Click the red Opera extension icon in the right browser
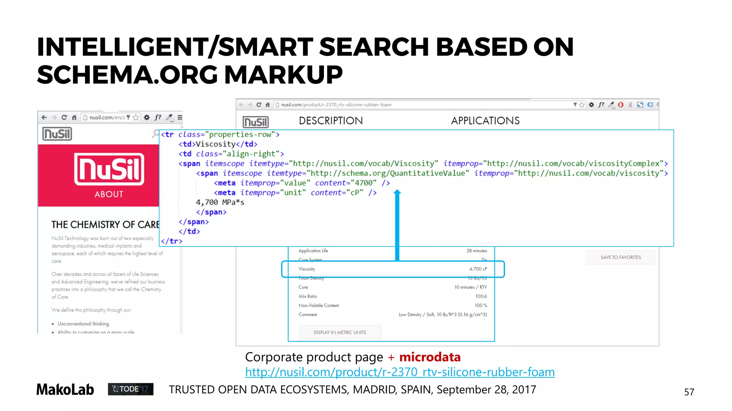 [x=621, y=105]
